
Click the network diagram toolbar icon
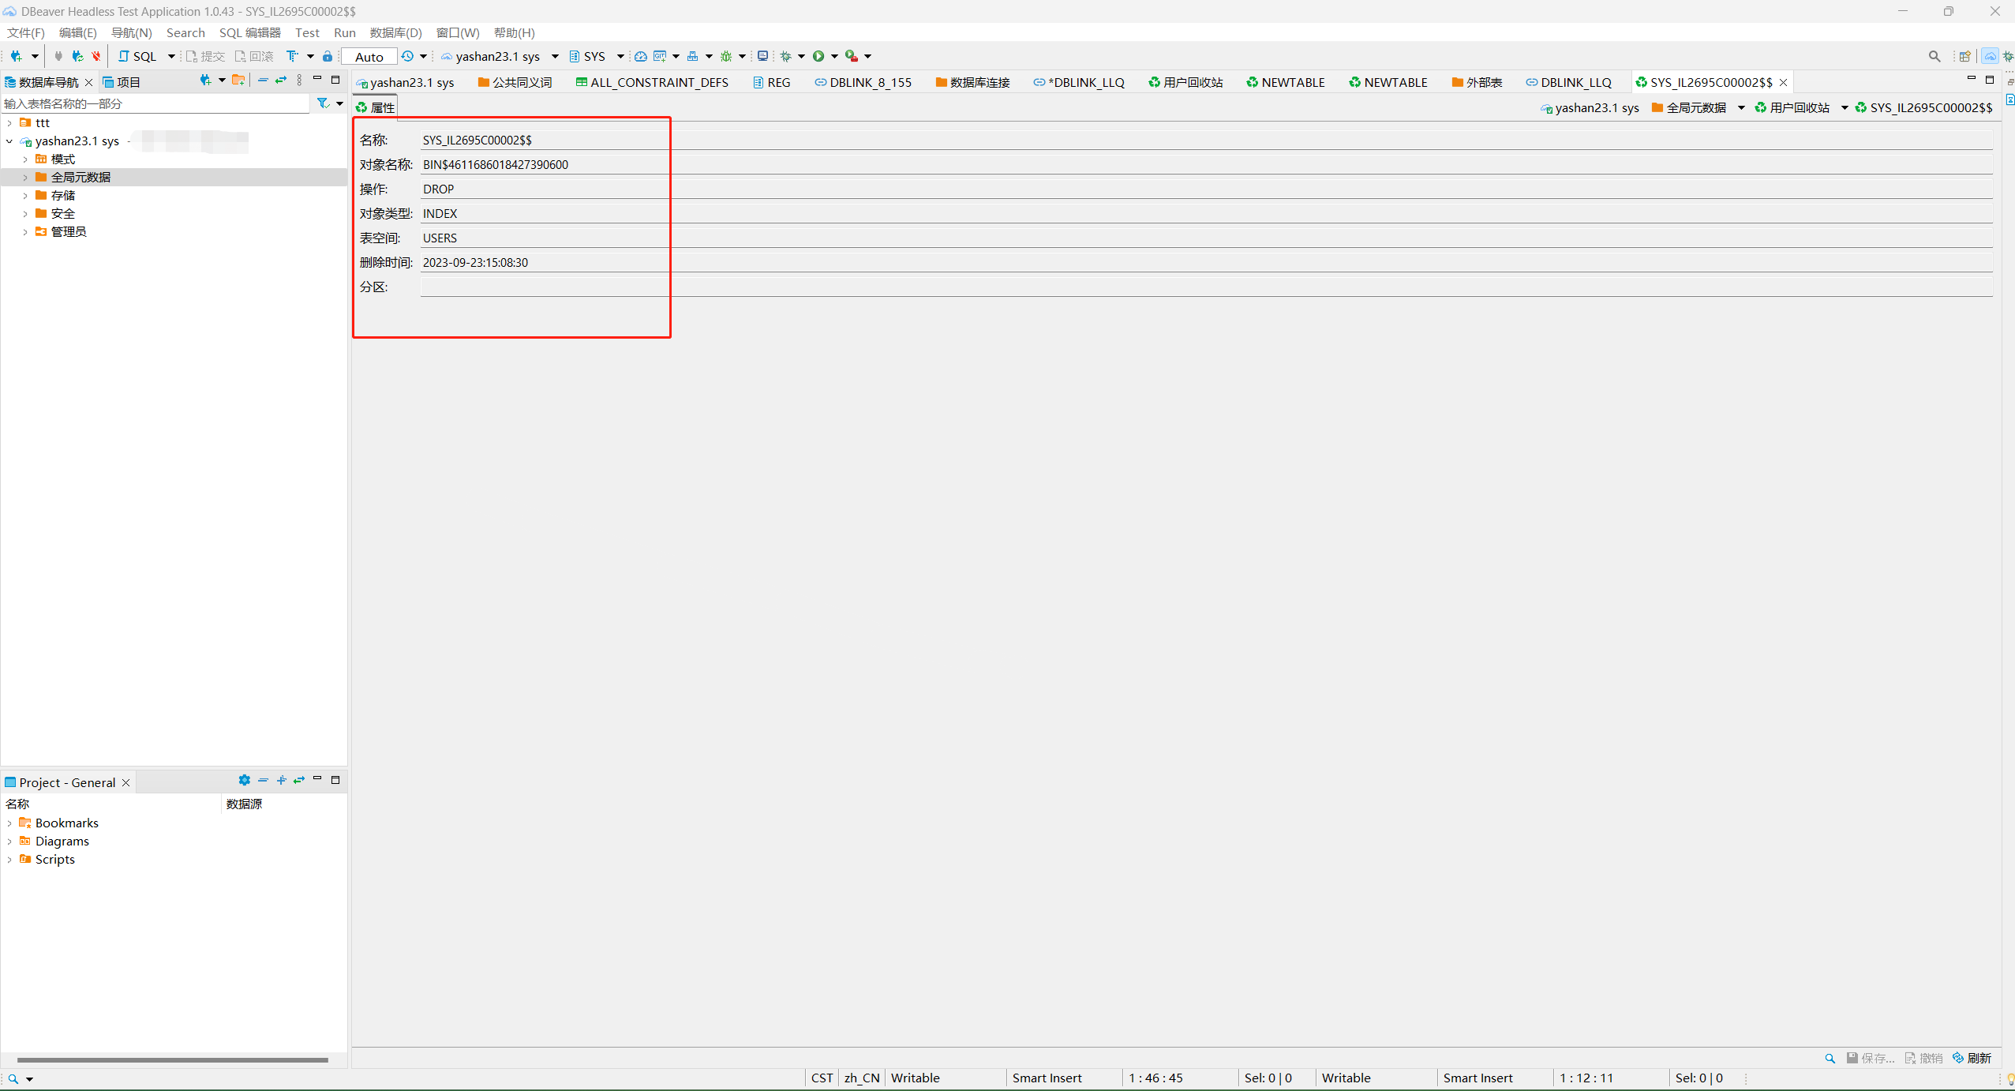pos(692,56)
